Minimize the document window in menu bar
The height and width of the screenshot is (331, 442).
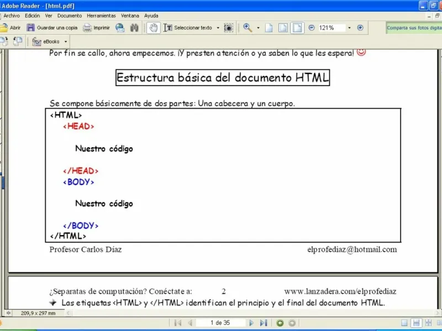429,16
